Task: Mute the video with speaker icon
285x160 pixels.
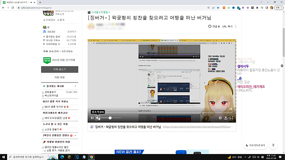Action: coord(98,118)
